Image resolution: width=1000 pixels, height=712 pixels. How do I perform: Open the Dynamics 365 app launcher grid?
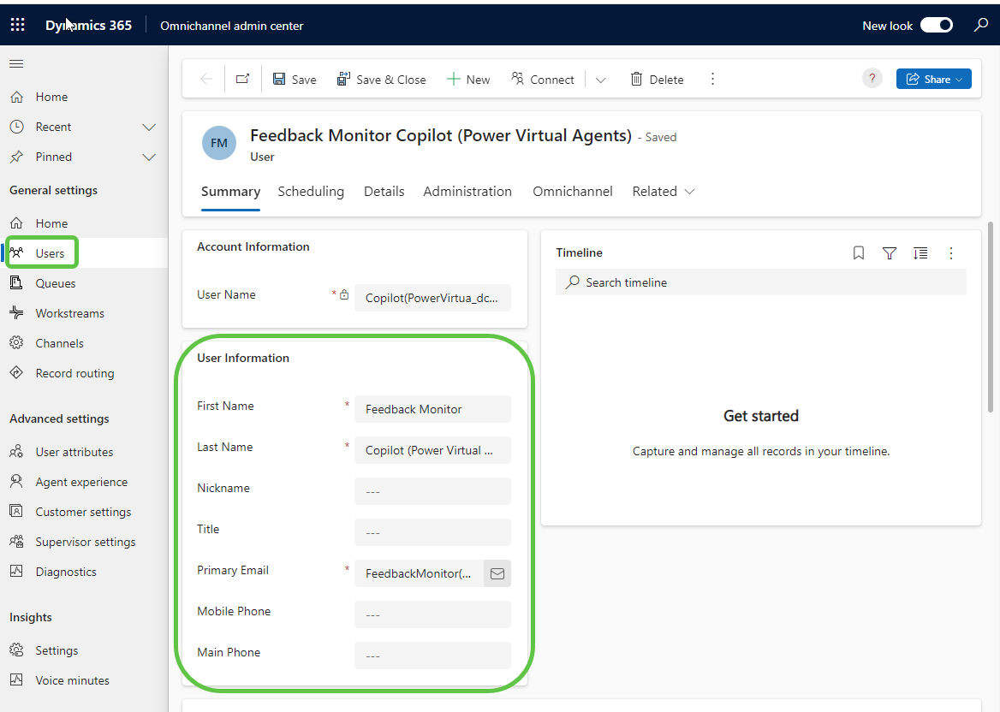17,25
